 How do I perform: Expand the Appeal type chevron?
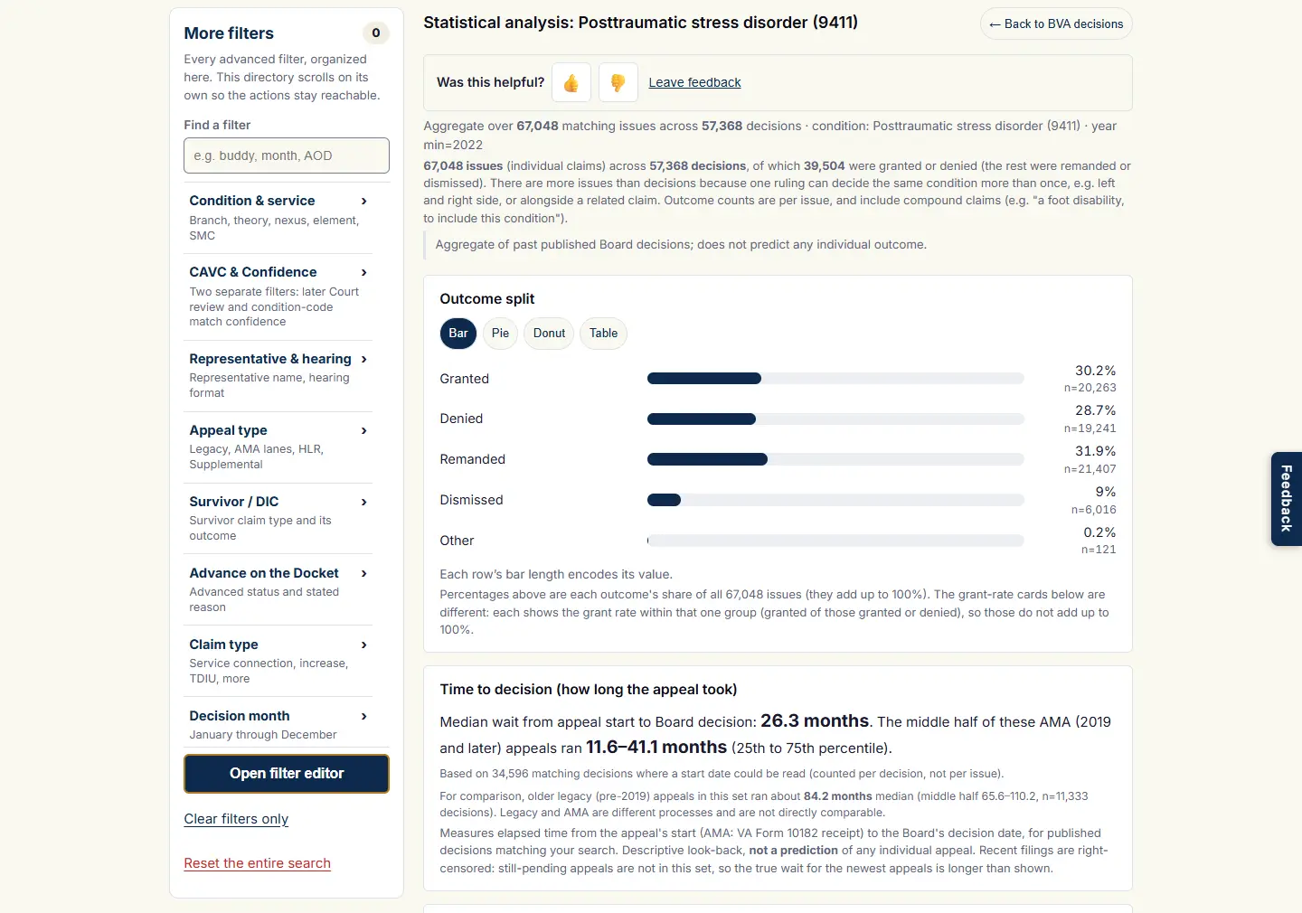364,430
